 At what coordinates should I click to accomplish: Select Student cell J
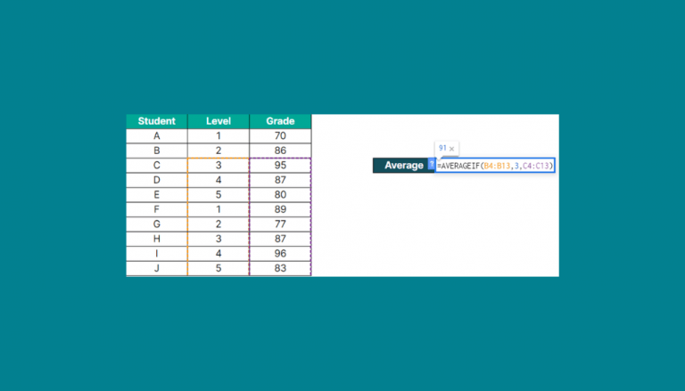(157, 268)
